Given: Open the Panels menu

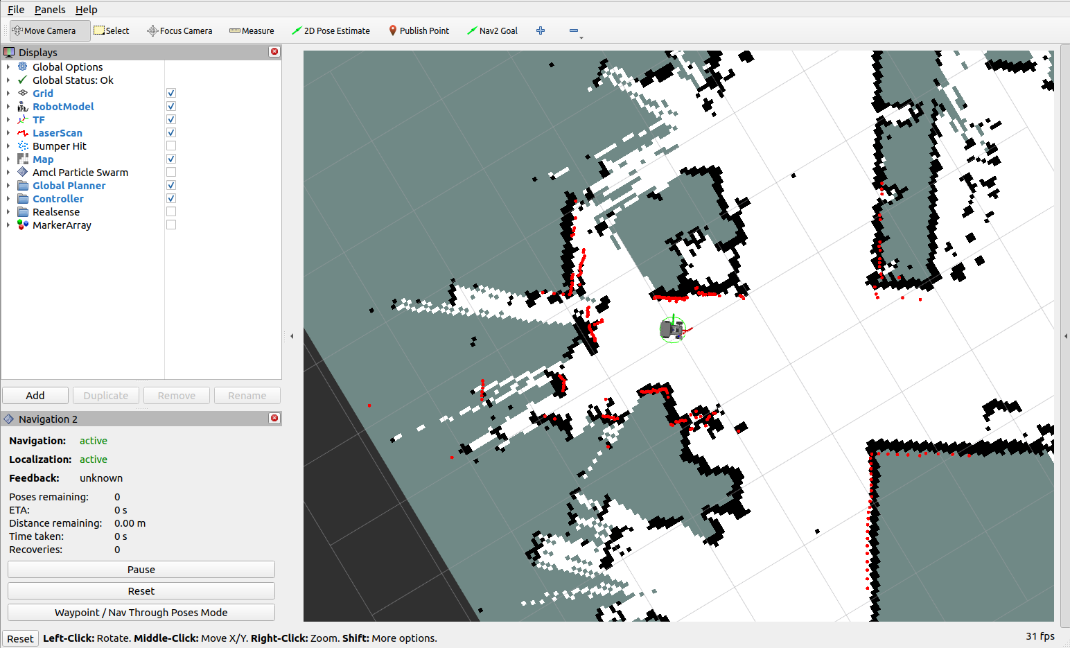Looking at the screenshot, I should 50,9.
